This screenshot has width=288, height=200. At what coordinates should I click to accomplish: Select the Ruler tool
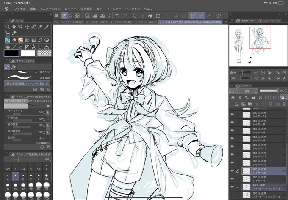click(27, 47)
